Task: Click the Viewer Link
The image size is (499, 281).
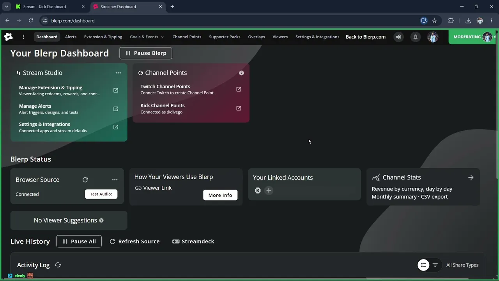Action: (x=153, y=188)
